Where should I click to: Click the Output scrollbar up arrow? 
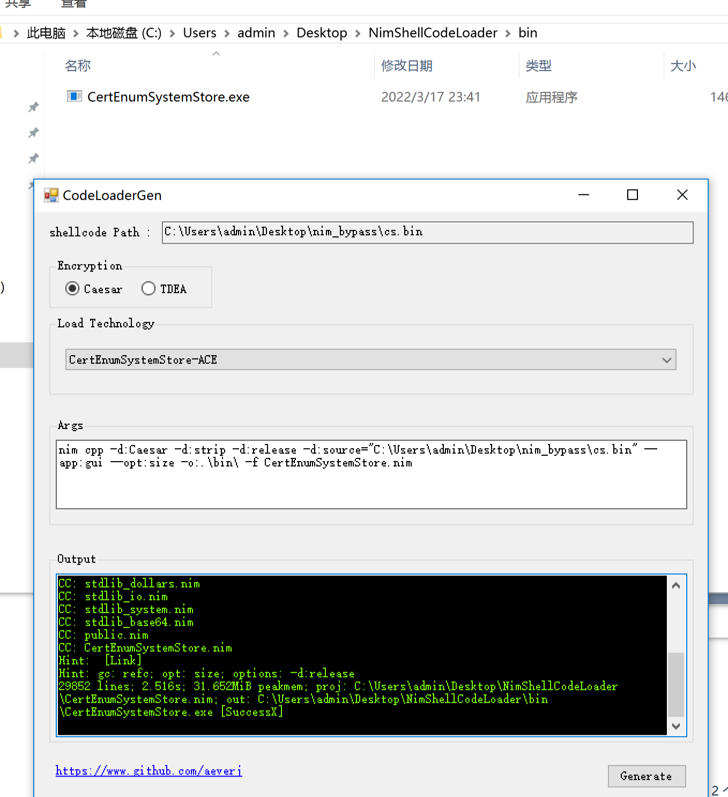tap(676, 585)
